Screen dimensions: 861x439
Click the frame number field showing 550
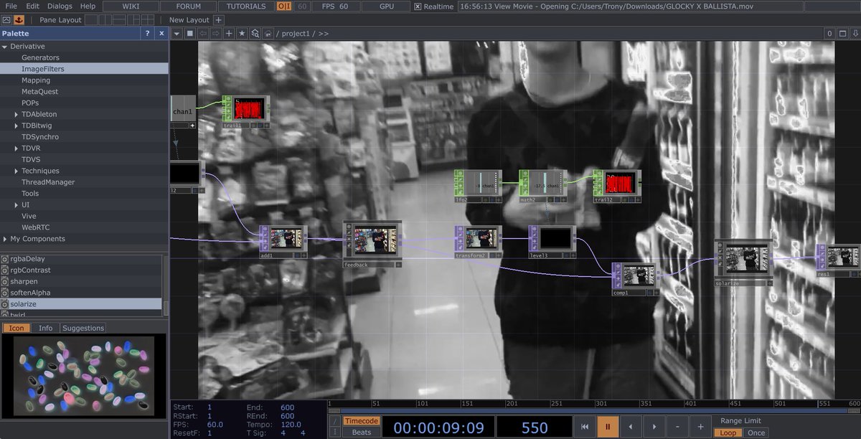point(535,427)
